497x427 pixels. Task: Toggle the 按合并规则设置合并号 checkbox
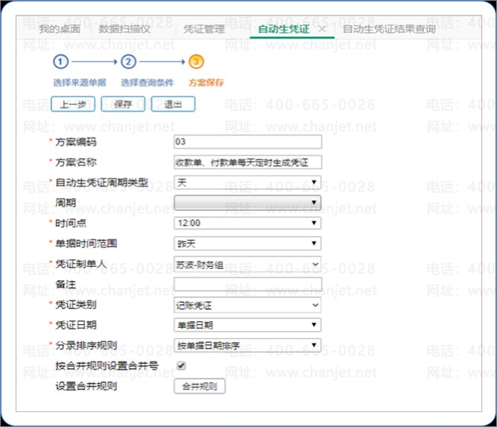(181, 366)
